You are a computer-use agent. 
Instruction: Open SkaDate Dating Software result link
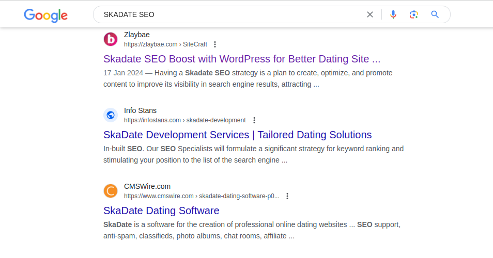(x=161, y=211)
